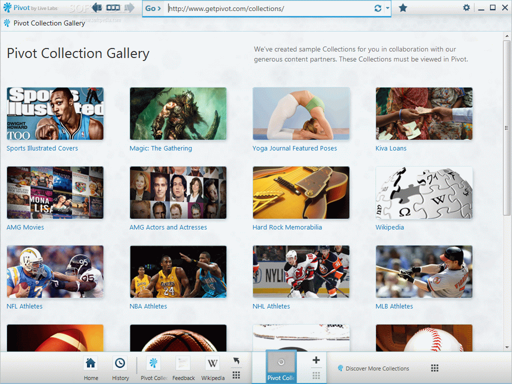The width and height of the screenshot is (512, 384).
Task: Open the NFL Athletes thumbnail
Action: 55,271
